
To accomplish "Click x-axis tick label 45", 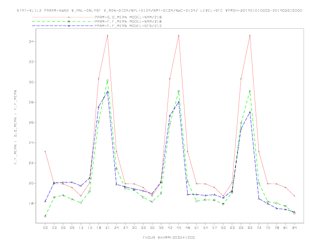I will [x=179, y=228].
